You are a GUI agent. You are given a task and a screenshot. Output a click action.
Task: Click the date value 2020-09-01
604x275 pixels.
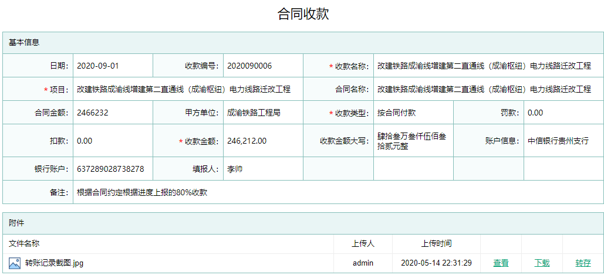click(98, 66)
